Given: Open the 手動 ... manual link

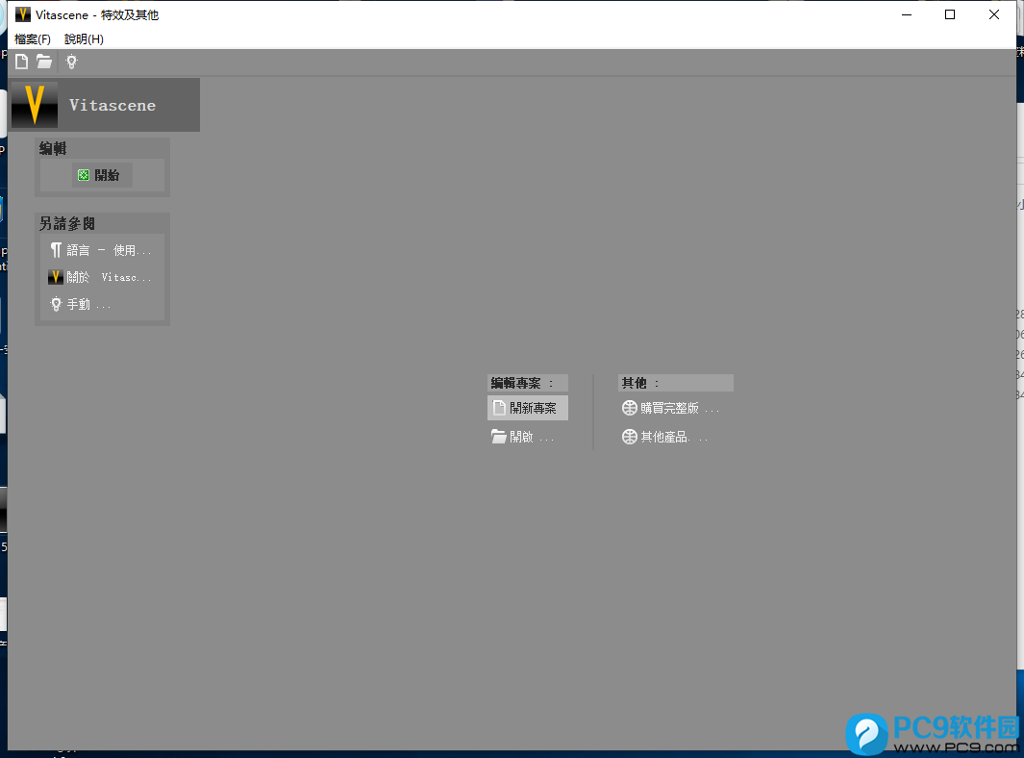Looking at the screenshot, I should pyautogui.click(x=80, y=305).
